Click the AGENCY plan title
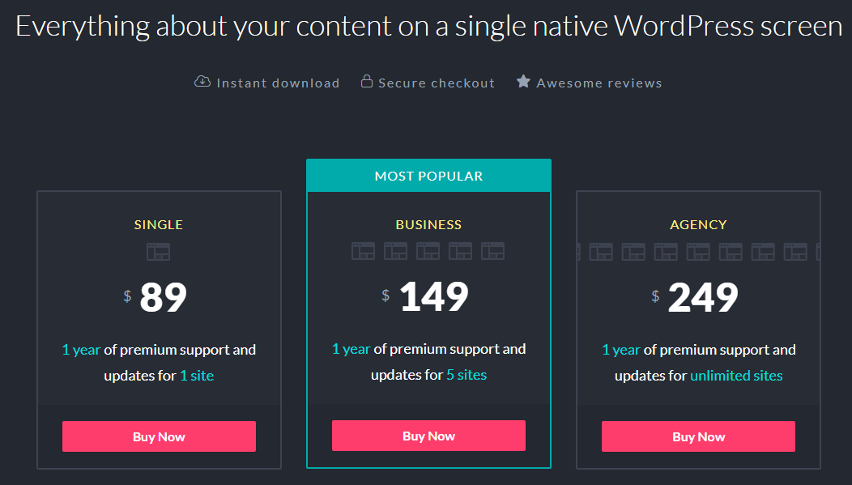 coord(698,224)
